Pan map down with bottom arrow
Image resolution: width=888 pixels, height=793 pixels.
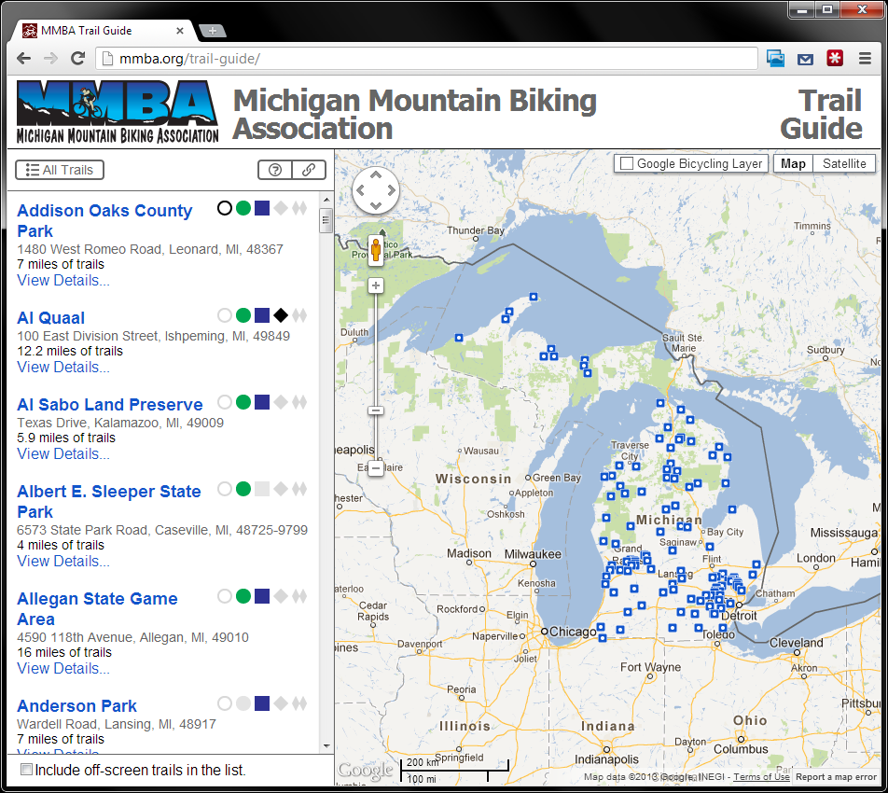point(376,205)
